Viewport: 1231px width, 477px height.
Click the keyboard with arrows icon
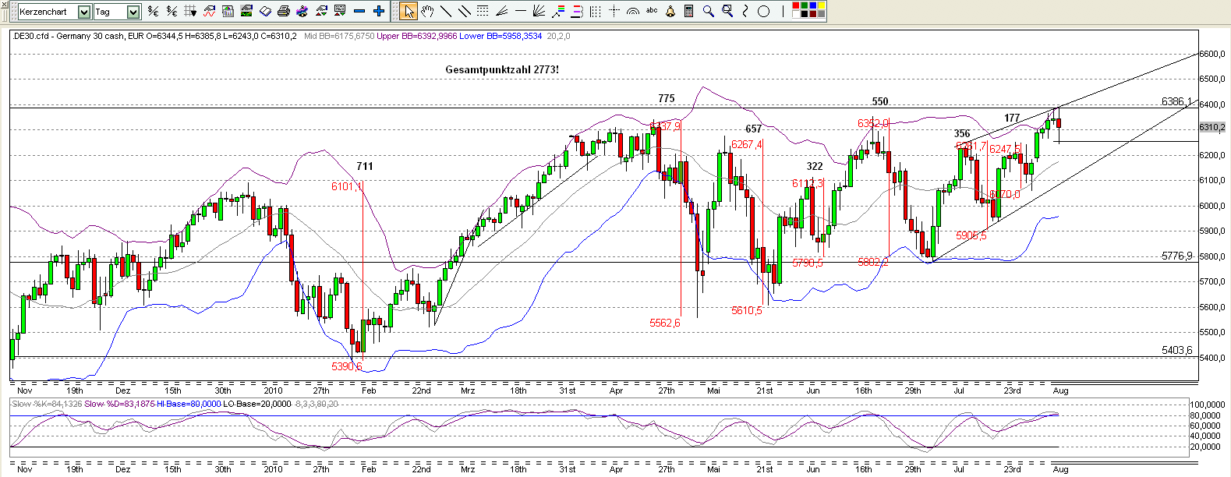pos(340,11)
